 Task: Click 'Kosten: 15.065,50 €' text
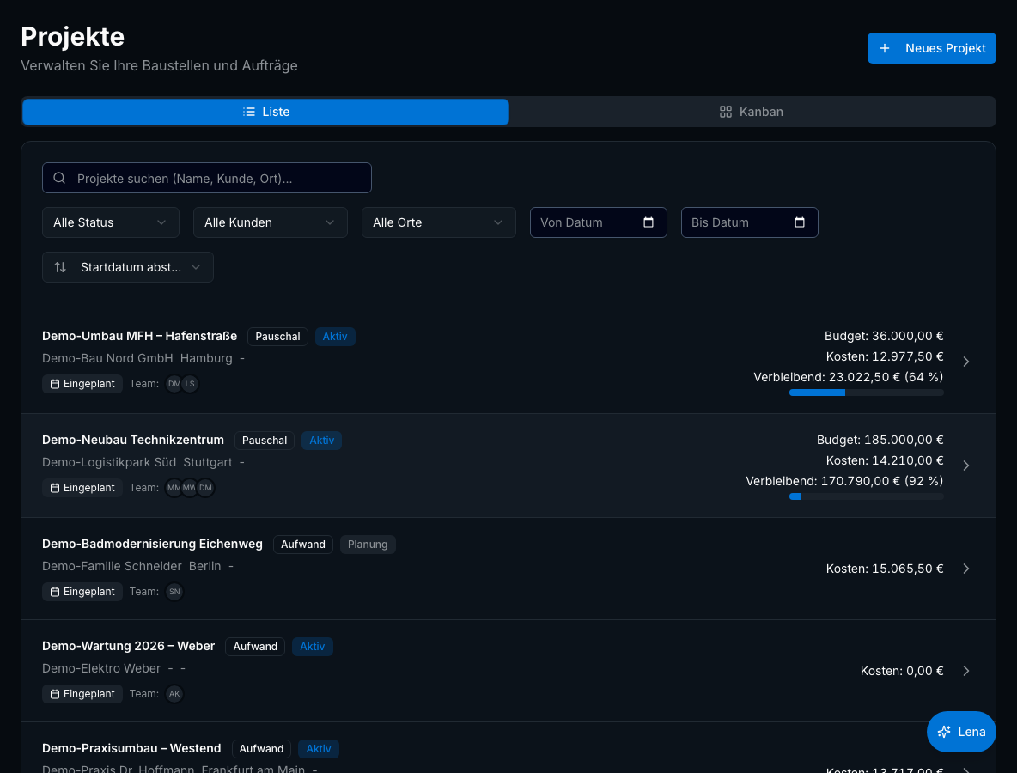click(x=885, y=568)
